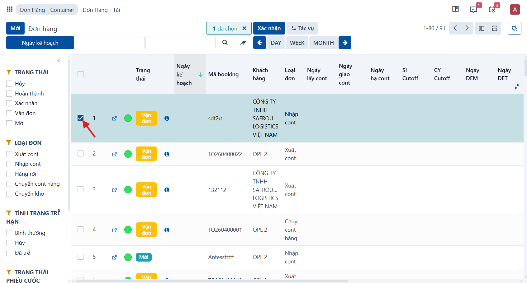
Task: Click the info icon on row 3
Action: tap(167, 190)
